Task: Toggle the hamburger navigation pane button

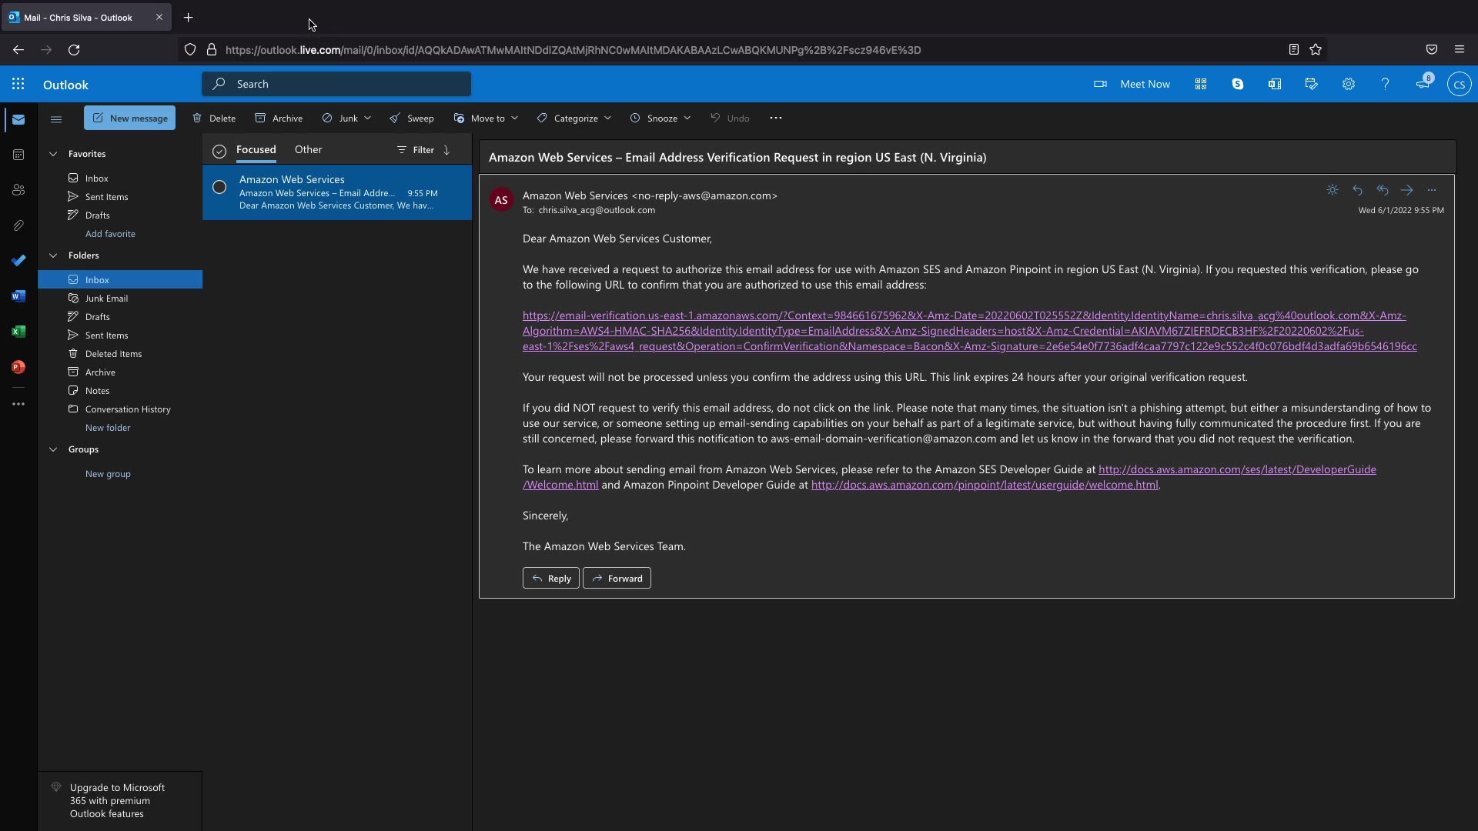Action: (x=55, y=118)
